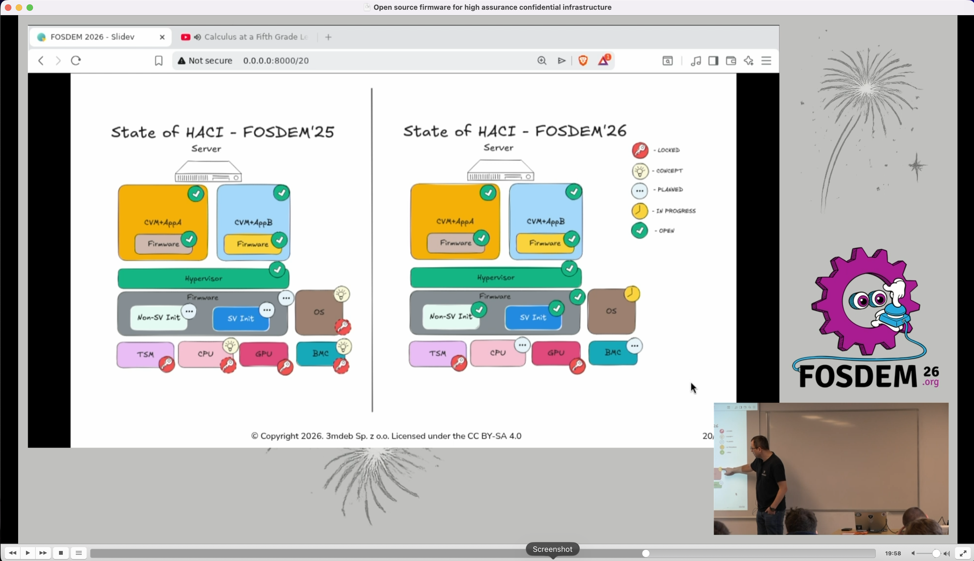Click the playback progress bar handle
This screenshot has width=974, height=561.
tap(646, 553)
